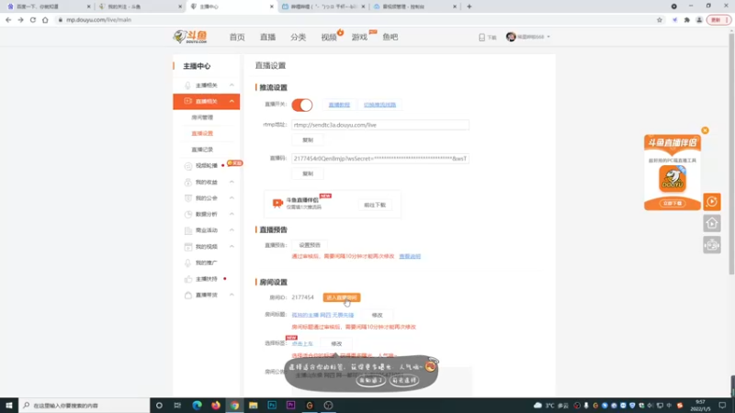This screenshot has height=413, width=735.
Task: Open the 首页 navigation item
Action: pos(237,37)
